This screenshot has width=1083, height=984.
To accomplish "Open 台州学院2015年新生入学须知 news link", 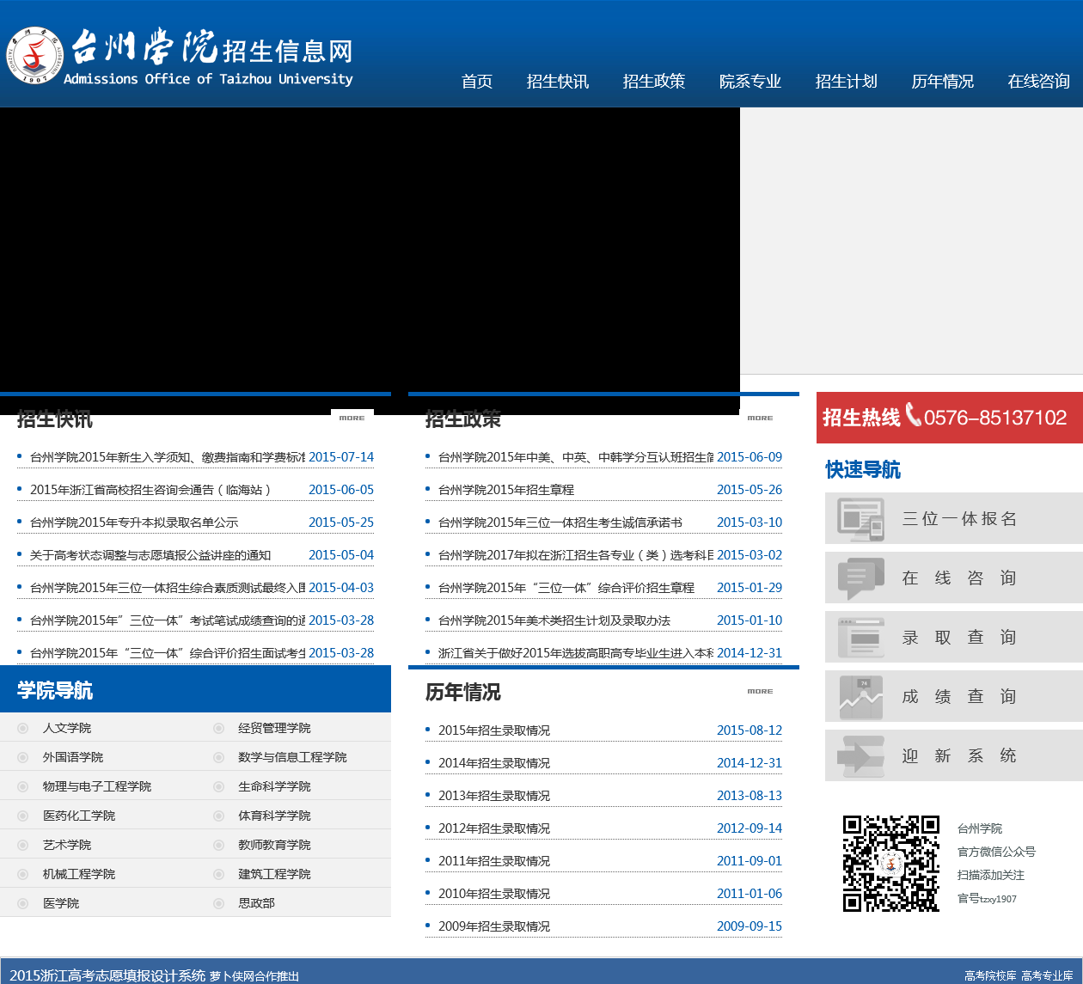I will (x=168, y=457).
